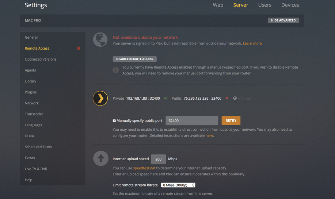Click the private address 192.168.1.83 : 32400
335x199 pixels.
pyautogui.click(x=143, y=99)
